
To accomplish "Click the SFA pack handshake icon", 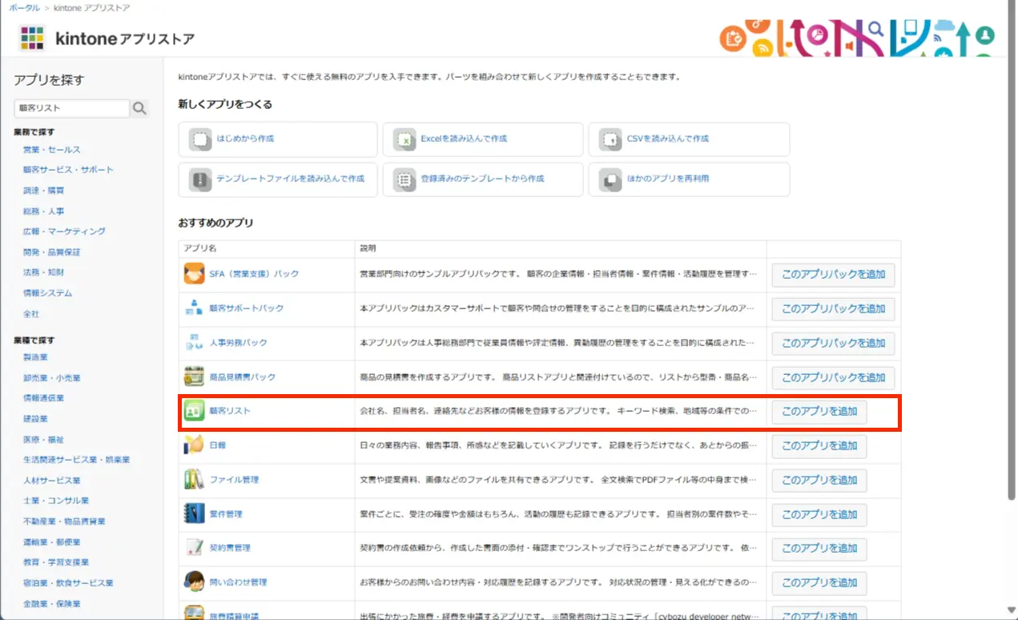I will click(x=194, y=274).
